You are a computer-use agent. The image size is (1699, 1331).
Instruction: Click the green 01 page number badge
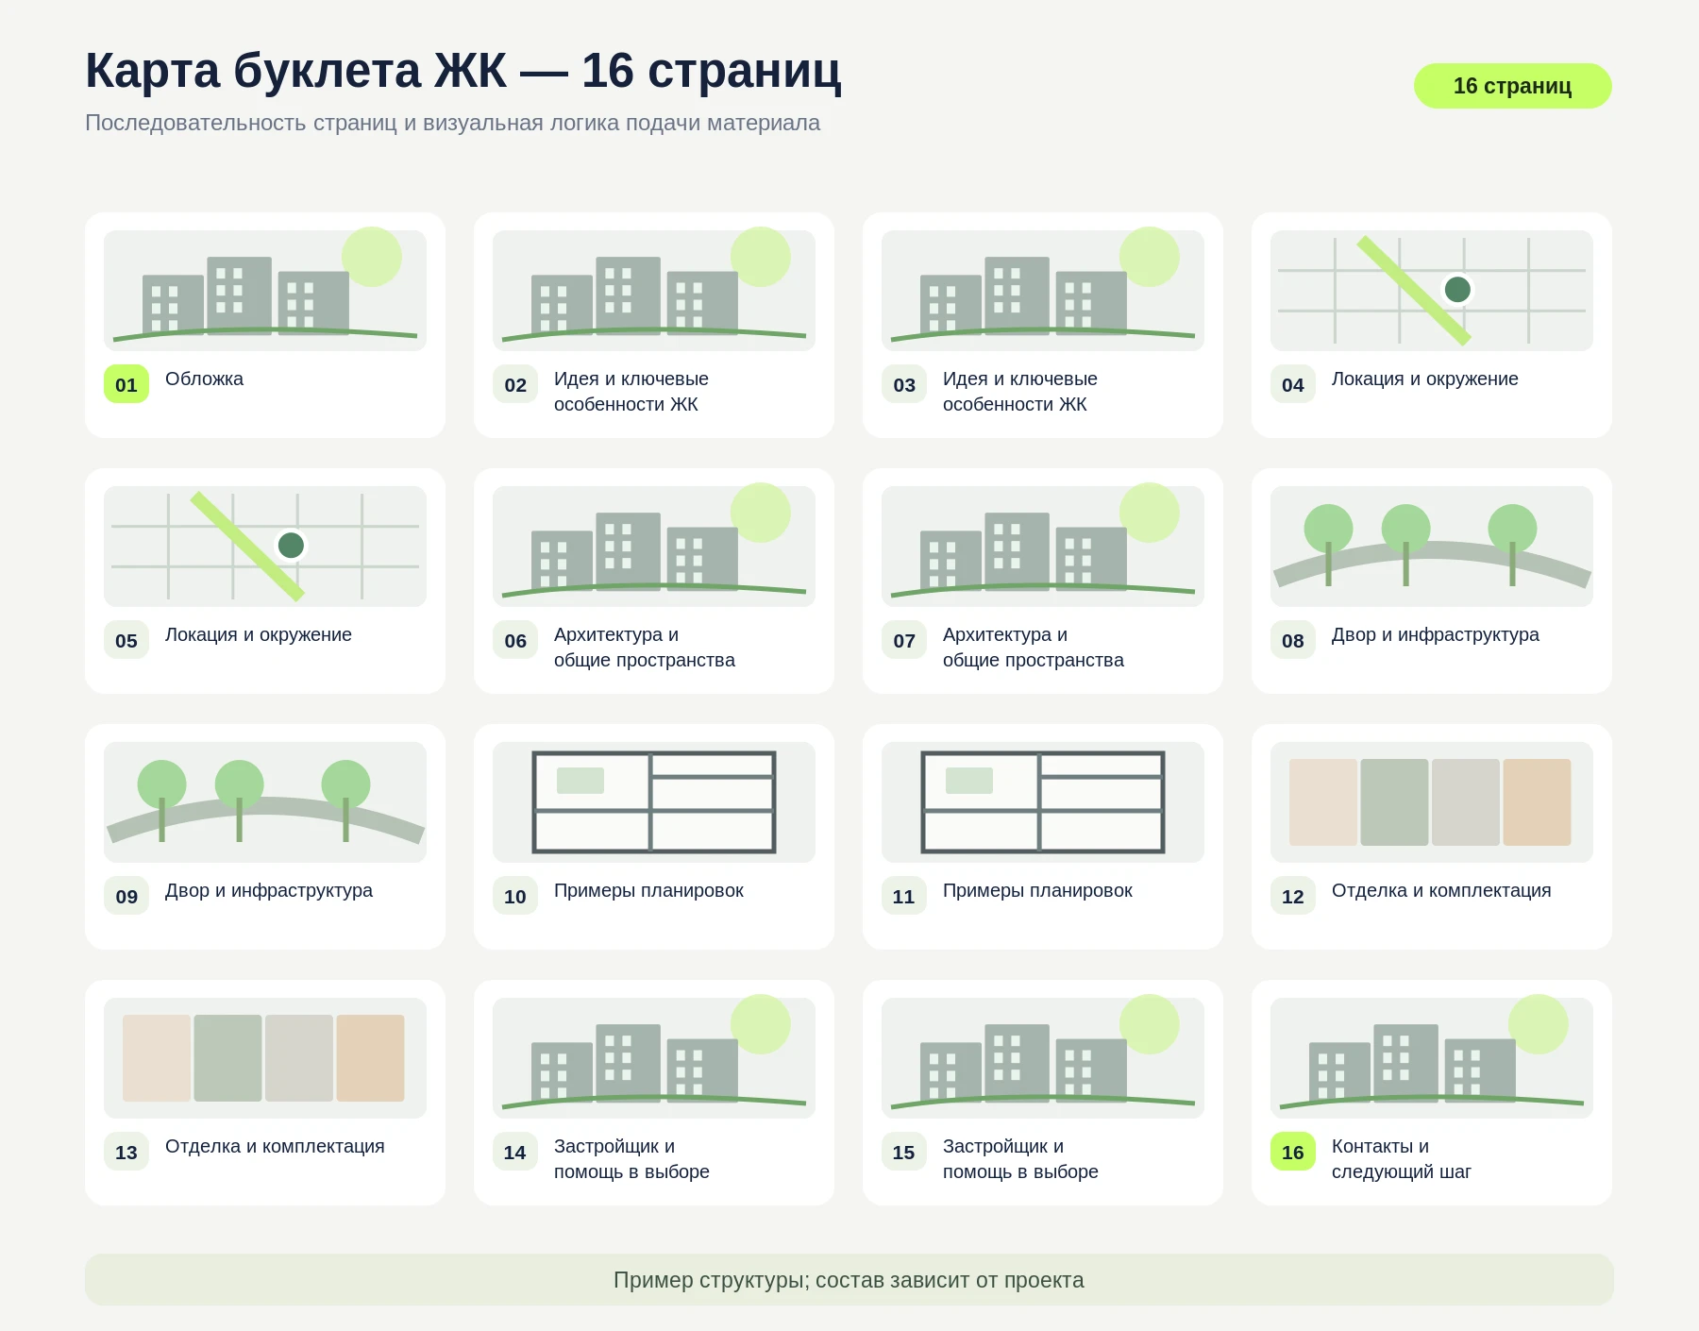pyautogui.click(x=126, y=384)
